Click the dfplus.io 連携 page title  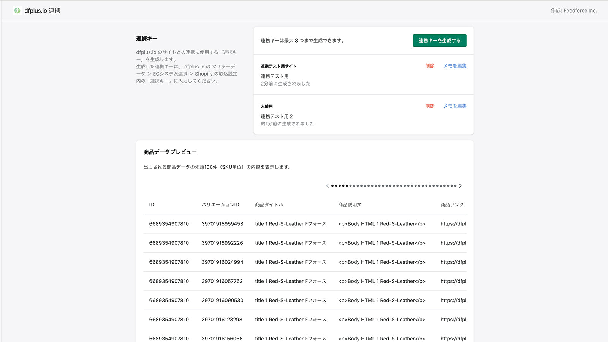(42, 11)
